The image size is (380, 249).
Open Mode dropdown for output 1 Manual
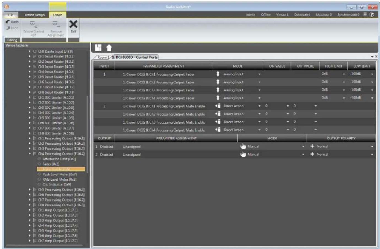point(303,147)
